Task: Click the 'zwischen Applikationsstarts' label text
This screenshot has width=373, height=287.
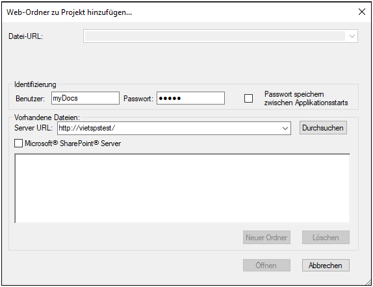Action: (306, 103)
